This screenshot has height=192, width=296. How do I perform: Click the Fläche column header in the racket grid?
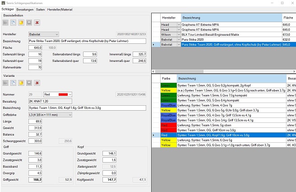[x=288, y=17]
